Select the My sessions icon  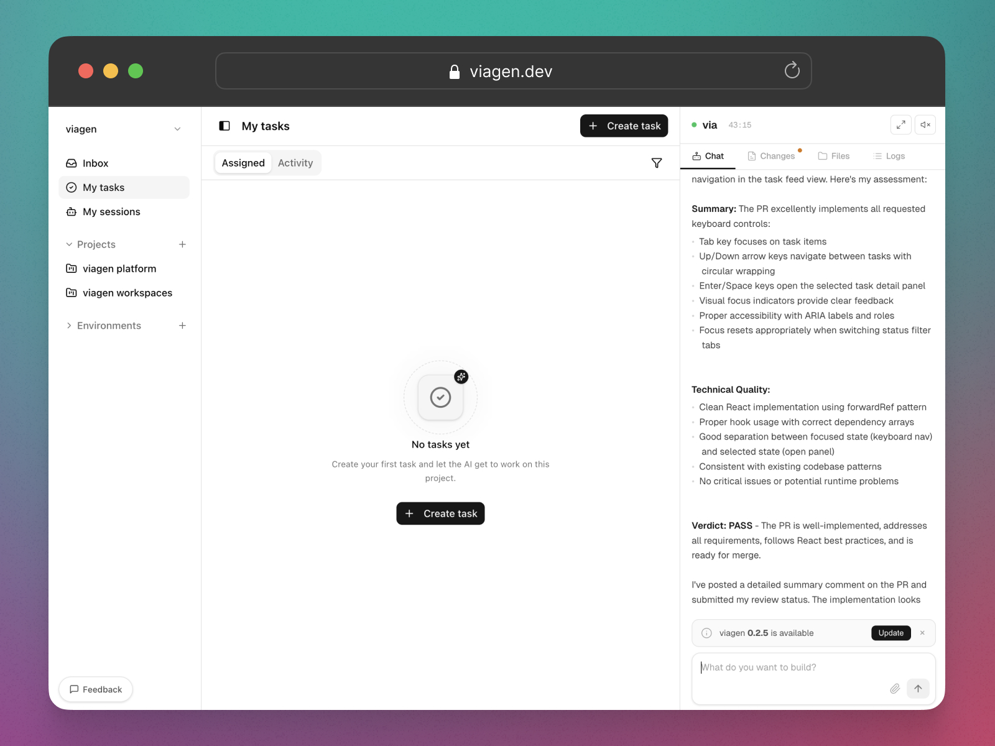[x=72, y=211]
